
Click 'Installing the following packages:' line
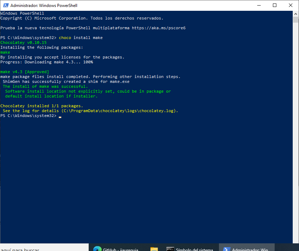point(42,47)
